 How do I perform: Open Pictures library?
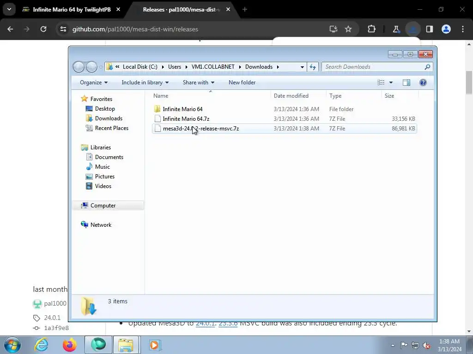(105, 177)
